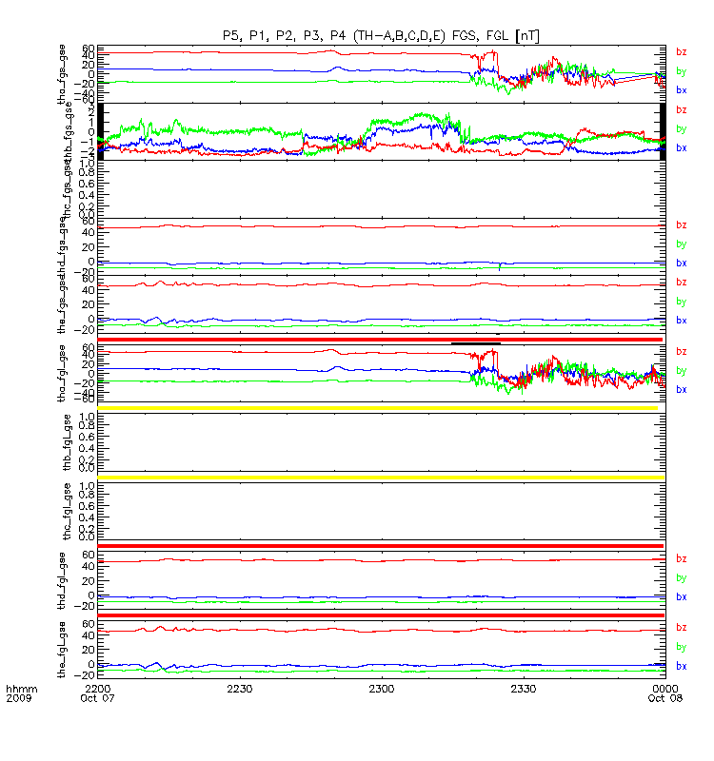Screen dimensions: 714x761
Task: Click the by legend of the_fgs_gse panel
Action: (x=682, y=302)
